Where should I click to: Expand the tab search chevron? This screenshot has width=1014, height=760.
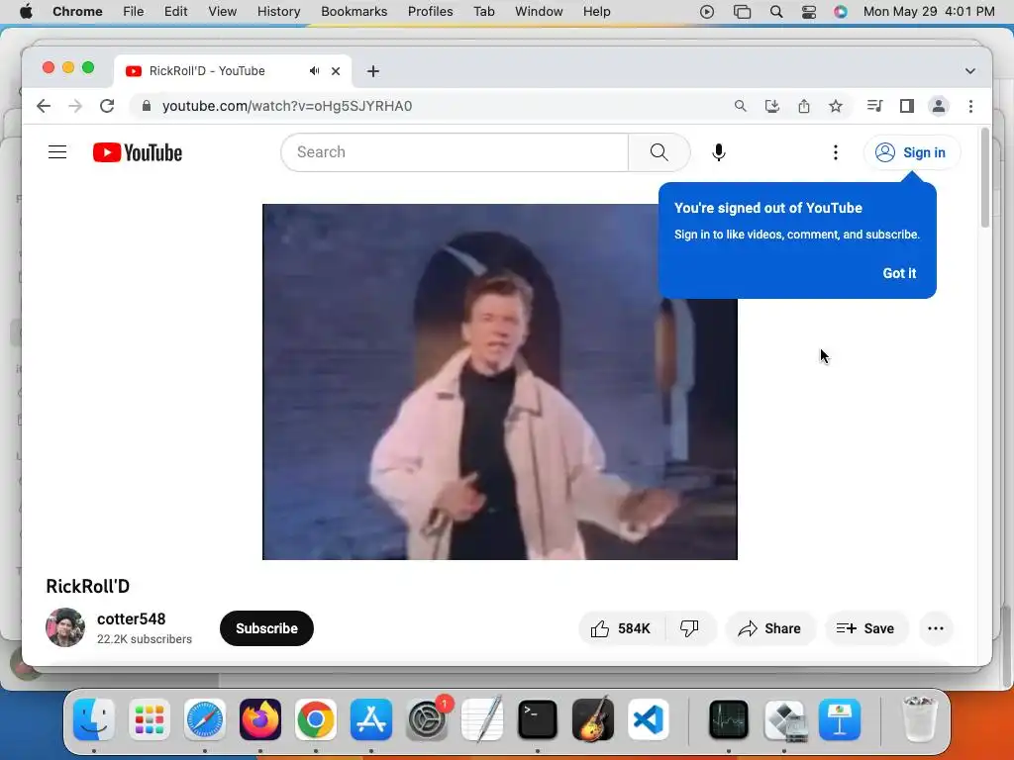(970, 71)
